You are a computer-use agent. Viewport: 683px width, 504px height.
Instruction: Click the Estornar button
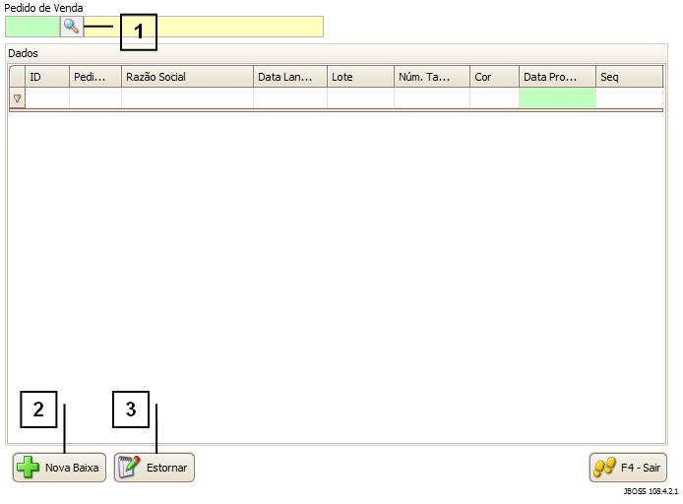pos(155,468)
